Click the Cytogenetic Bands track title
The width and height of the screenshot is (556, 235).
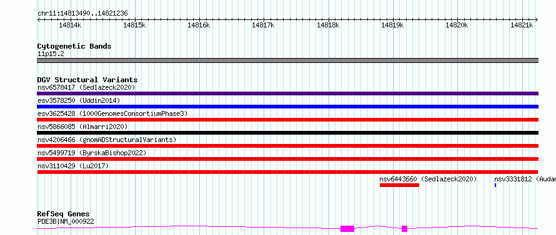pos(74,46)
